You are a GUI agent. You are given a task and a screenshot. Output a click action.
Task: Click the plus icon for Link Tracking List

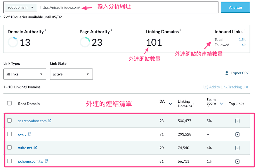[206, 87]
